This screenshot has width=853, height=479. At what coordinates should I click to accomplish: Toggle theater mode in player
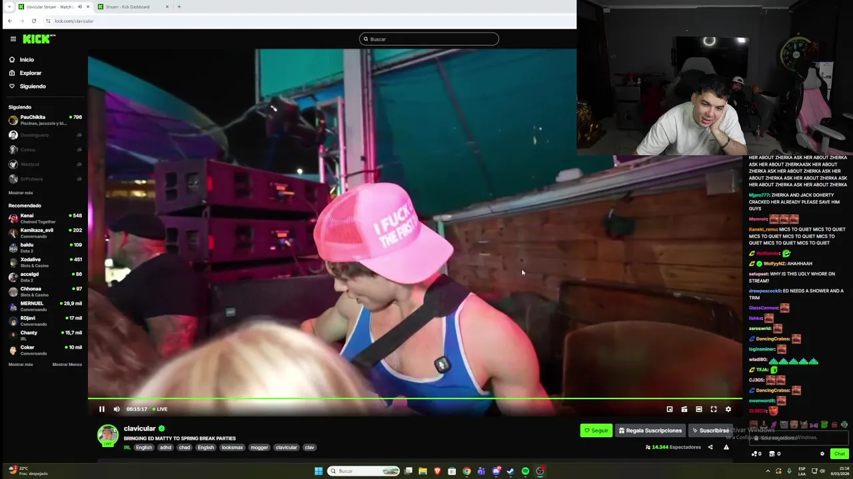[x=699, y=409]
